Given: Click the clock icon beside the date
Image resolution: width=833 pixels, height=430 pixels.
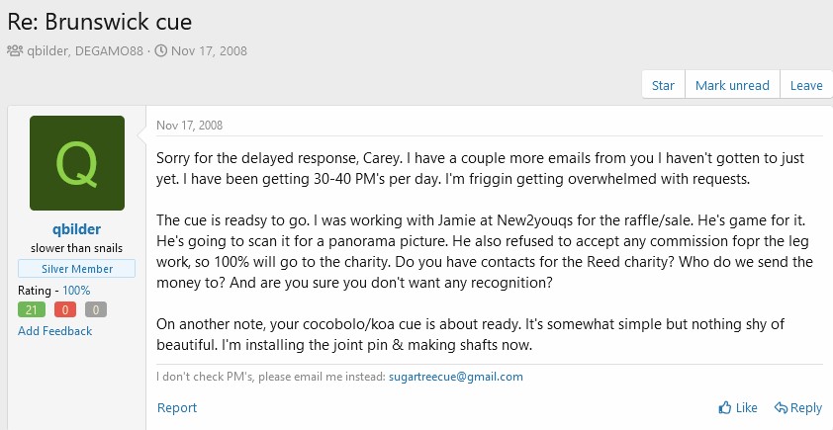Looking at the screenshot, I should coord(161,51).
